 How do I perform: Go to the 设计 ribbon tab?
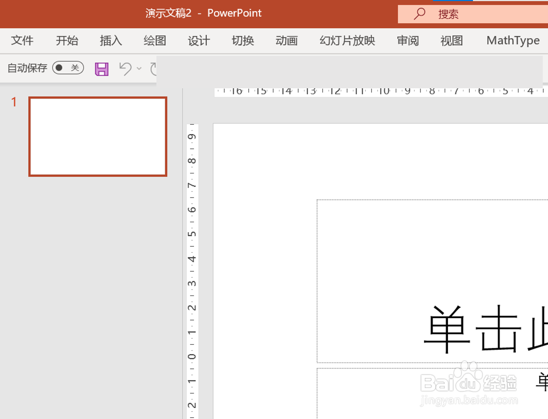[x=199, y=40]
